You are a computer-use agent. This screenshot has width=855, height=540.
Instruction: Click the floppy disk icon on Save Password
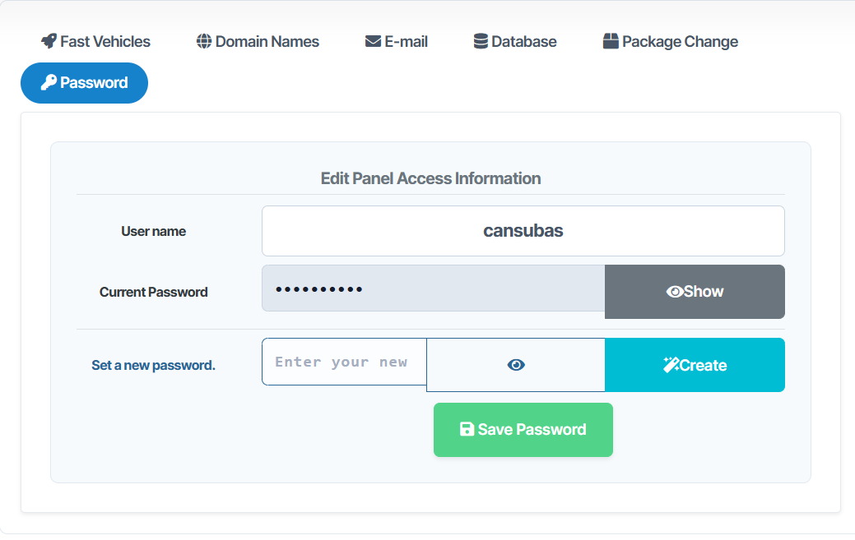pos(467,429)
